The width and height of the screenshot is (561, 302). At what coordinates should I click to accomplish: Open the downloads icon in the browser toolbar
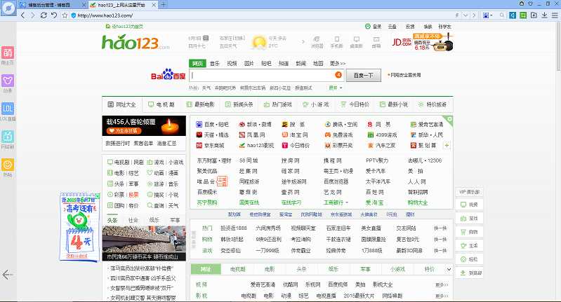coord(544,15)
